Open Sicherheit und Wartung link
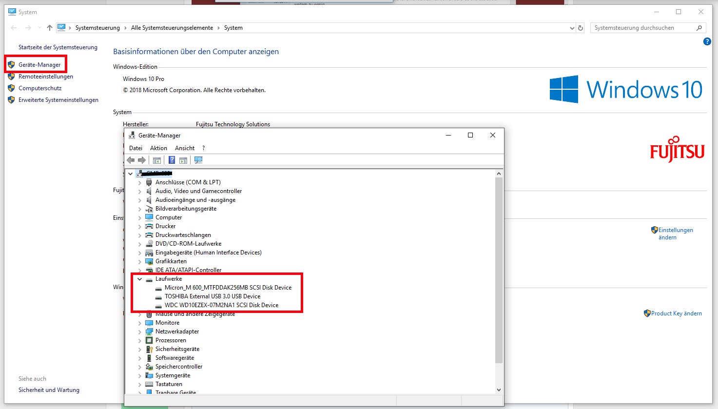718x409 pixels. pos(49,390)
